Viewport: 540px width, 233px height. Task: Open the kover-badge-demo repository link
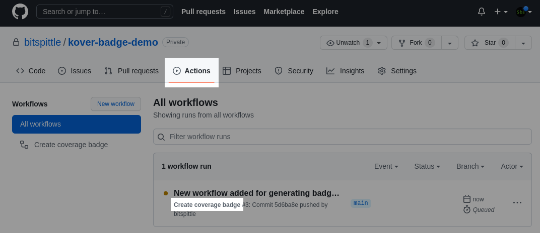point(113,42)
